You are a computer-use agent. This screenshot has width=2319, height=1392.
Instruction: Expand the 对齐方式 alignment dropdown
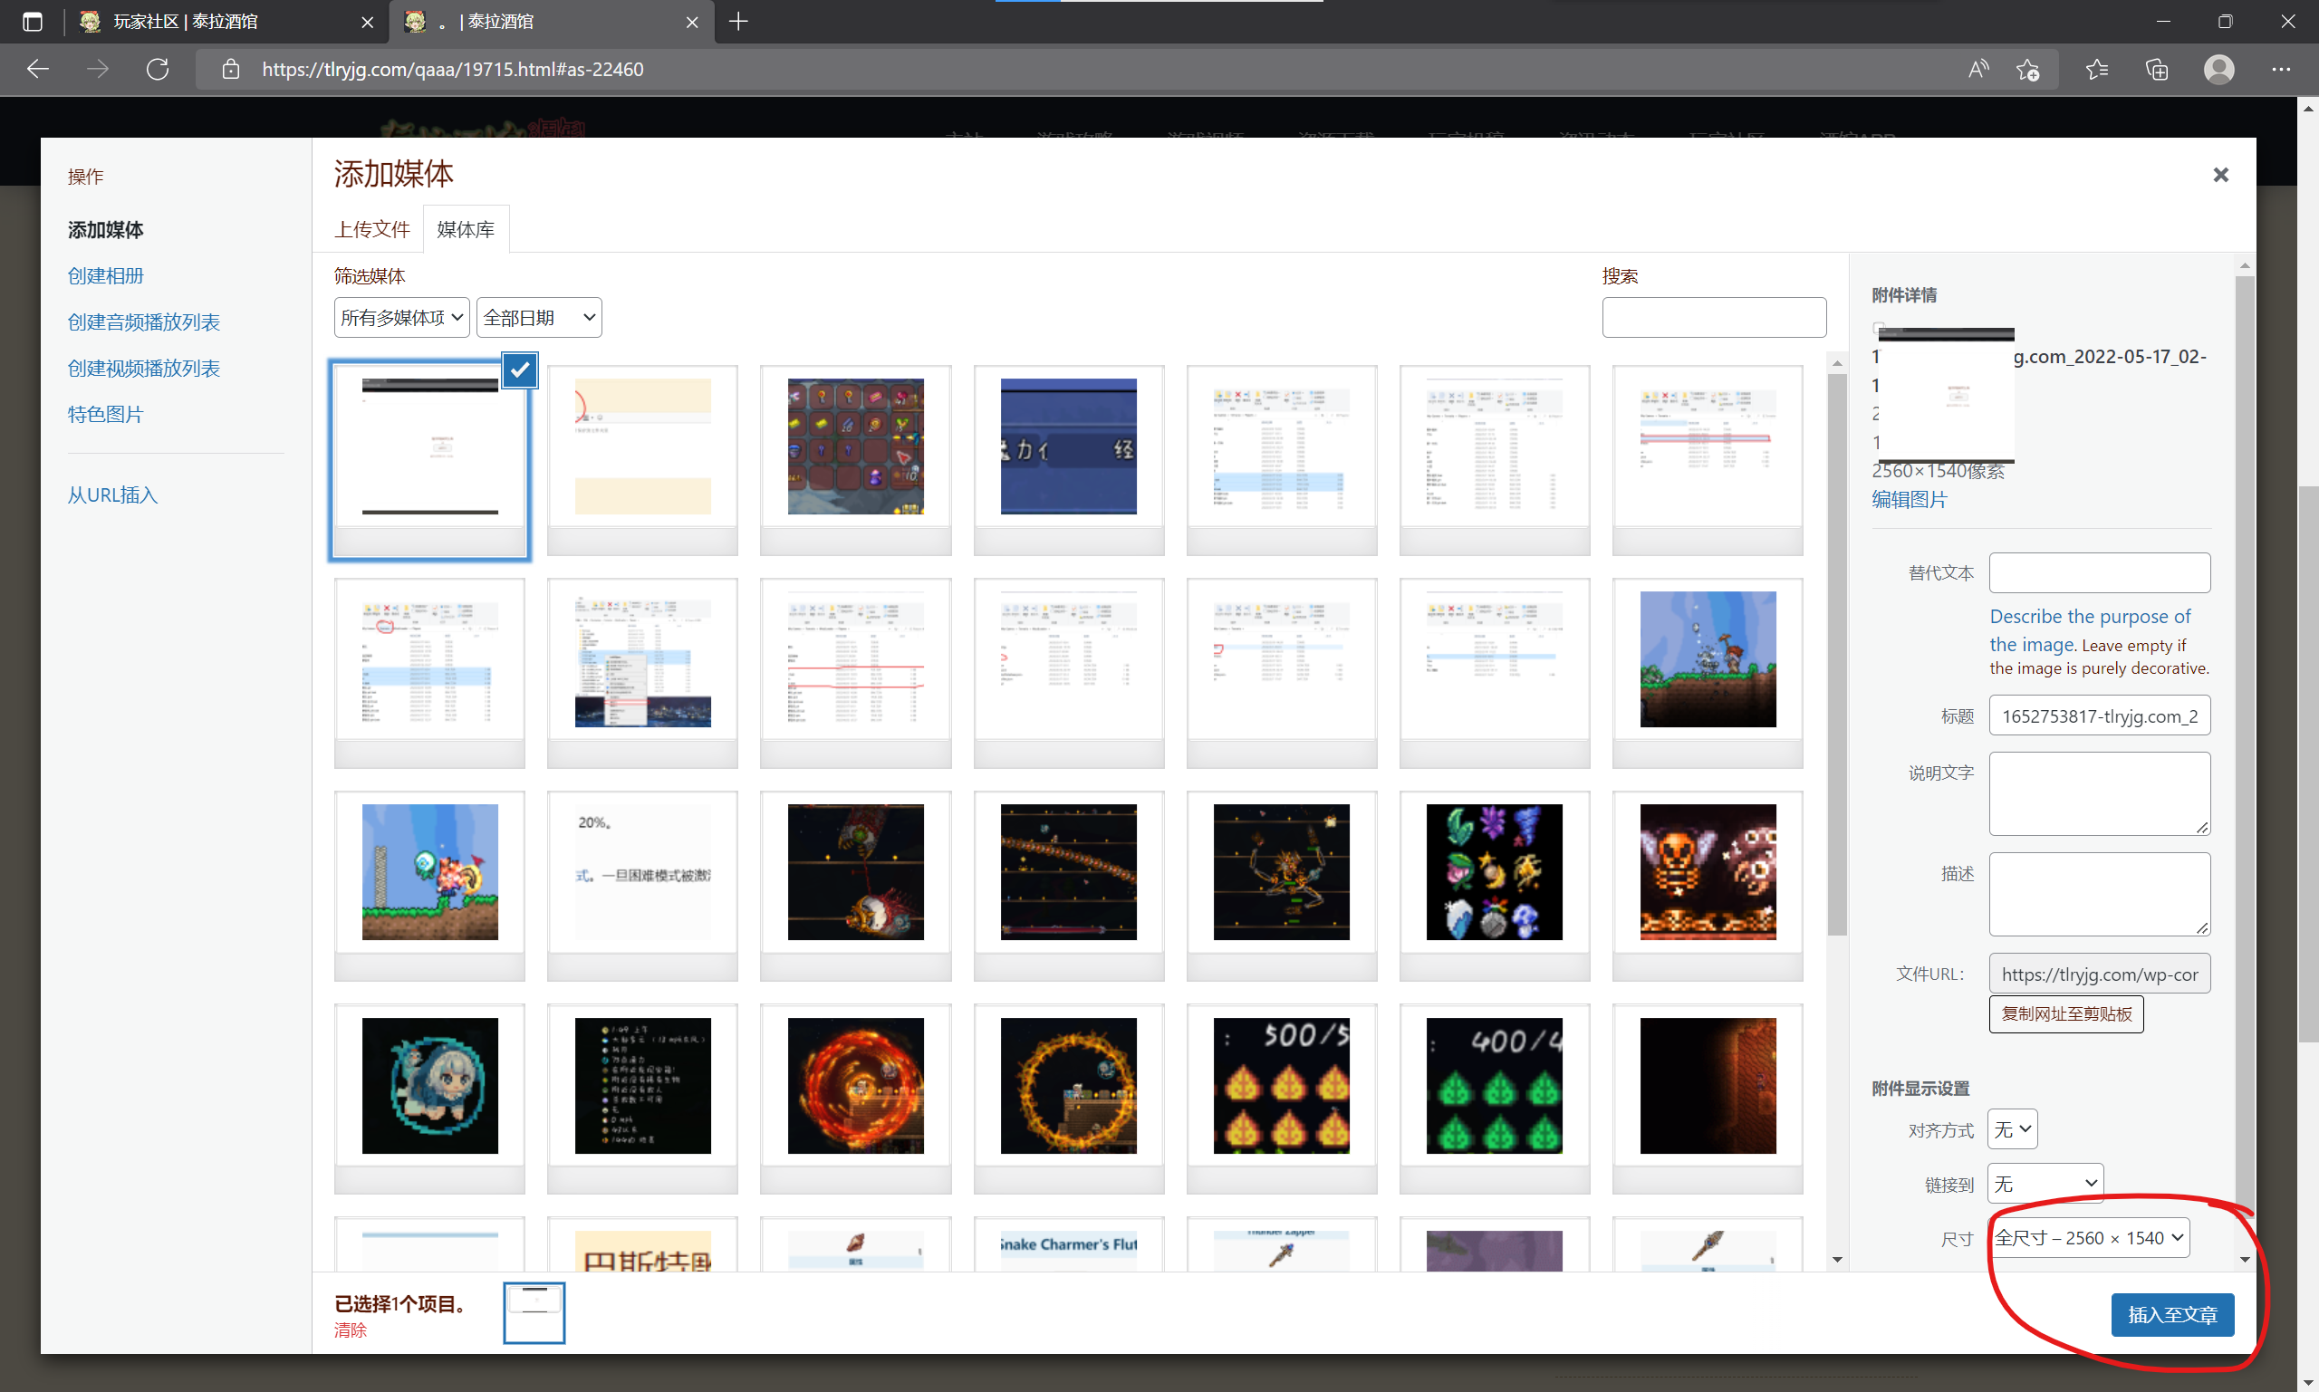pos(2012,1129)
